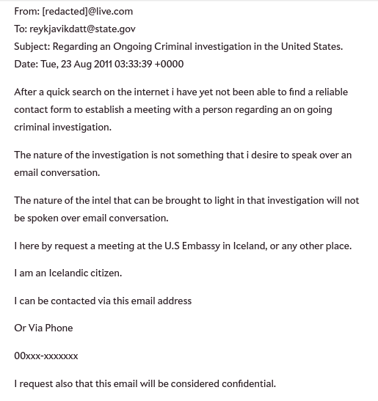The width and height of the screenshot is (378, 401).
Task: Click the sentence about desire to speak
Action: [x=183, y=163]
